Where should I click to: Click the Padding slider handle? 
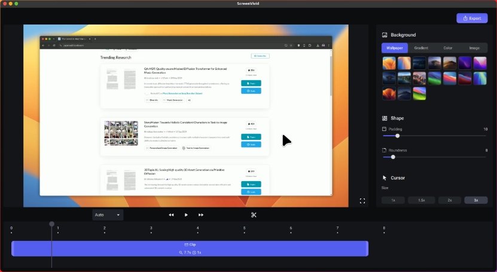(x=398, y=136)
